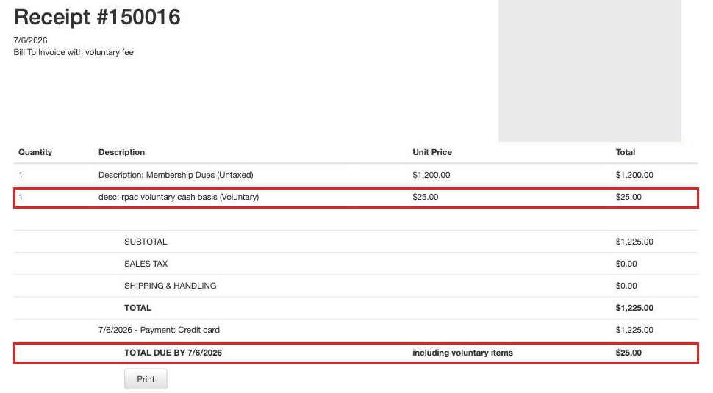
Task: Click the $1,225.00 subtotal amount
Action: pyautogui.click(x=634, y=242)
